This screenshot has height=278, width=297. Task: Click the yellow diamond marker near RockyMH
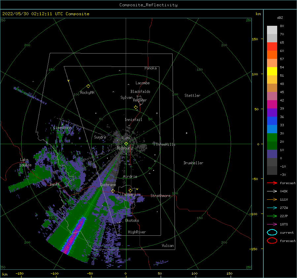point(88,86)
